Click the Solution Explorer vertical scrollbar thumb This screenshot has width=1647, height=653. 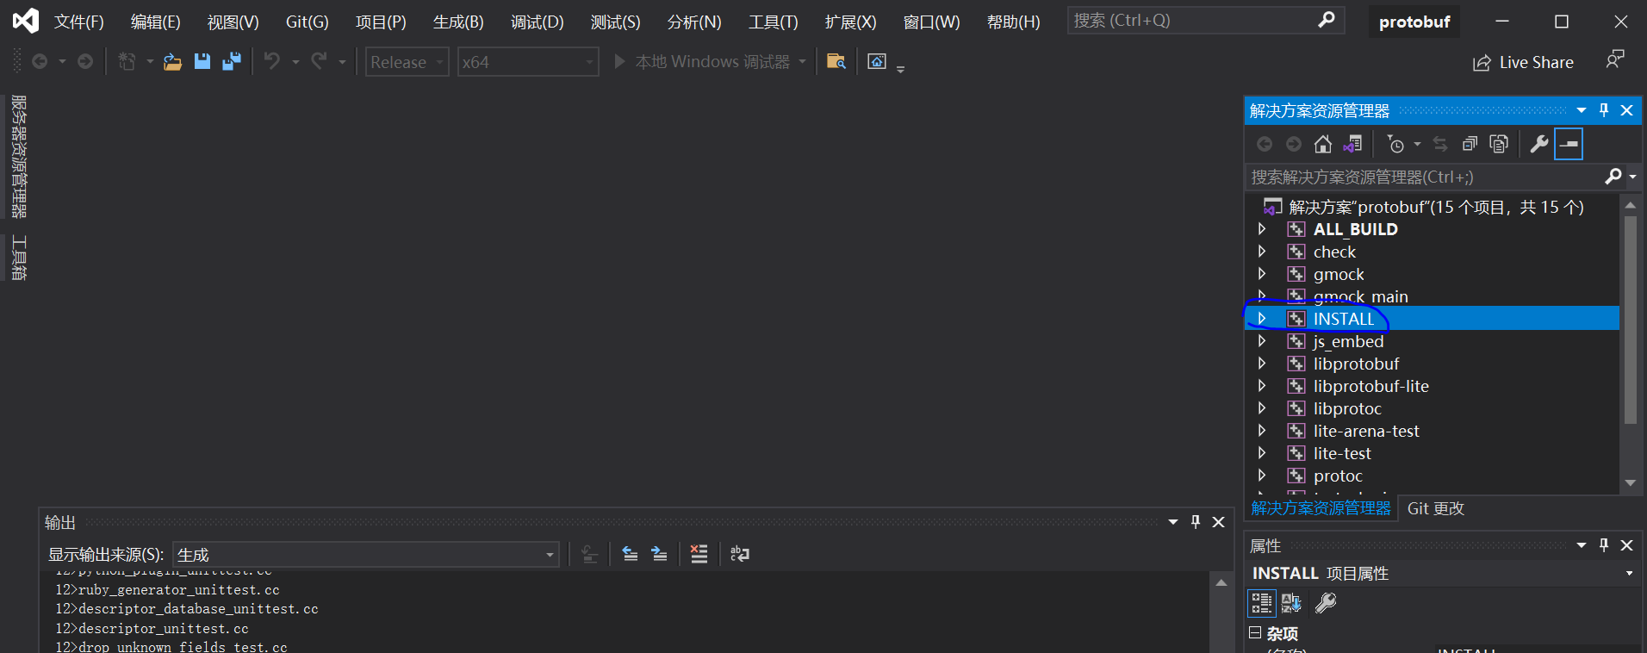tap(1630, 319)
